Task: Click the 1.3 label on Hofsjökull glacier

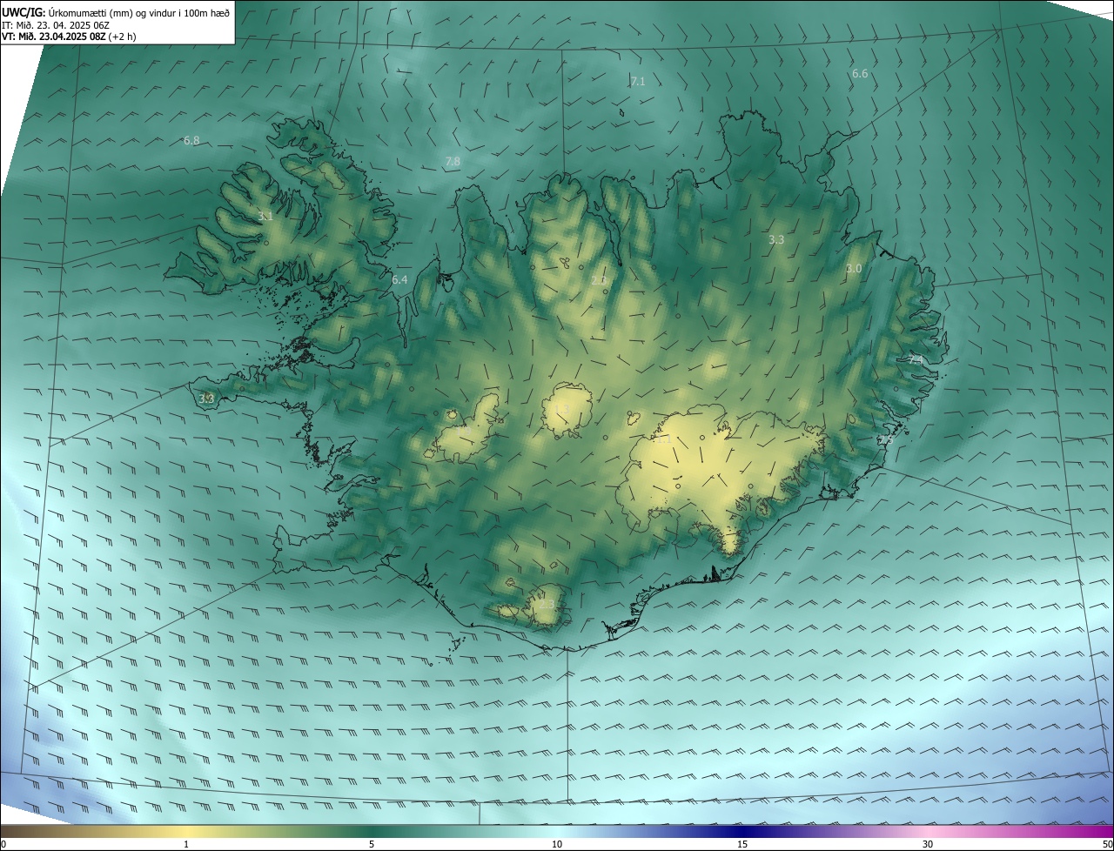Action: 562,409
